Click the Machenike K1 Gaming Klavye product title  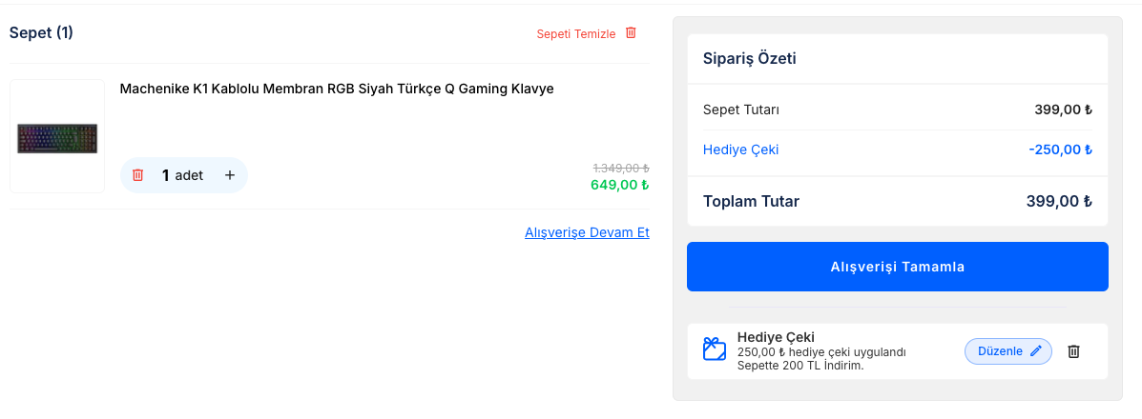[337, 89]
